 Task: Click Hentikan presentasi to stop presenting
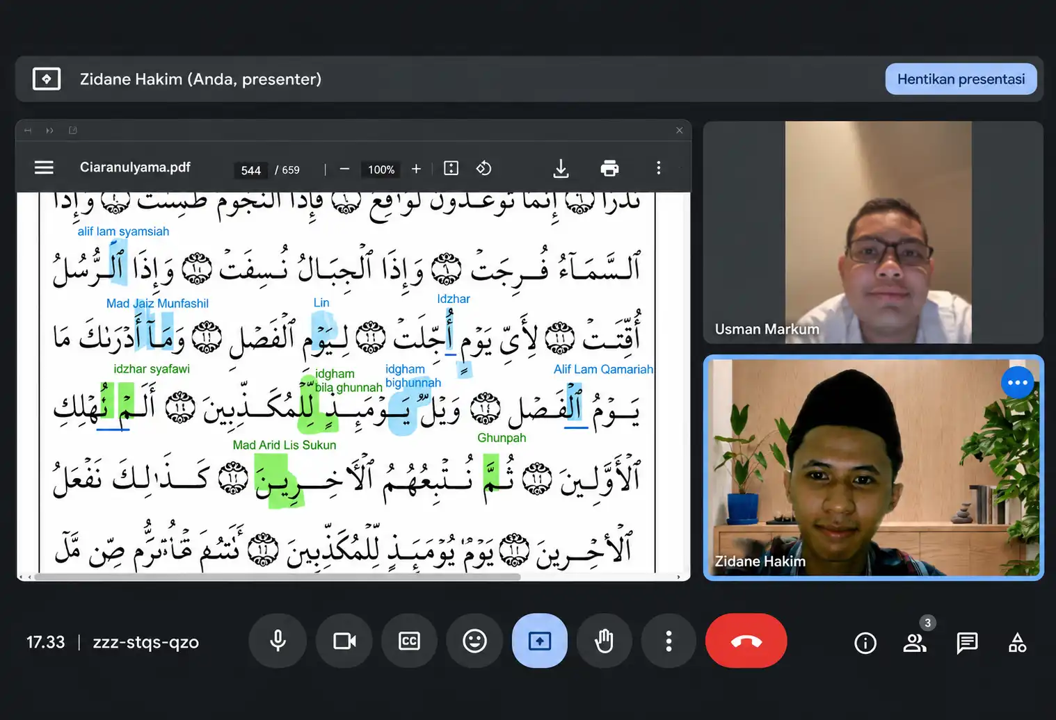(x=961, y=79)
